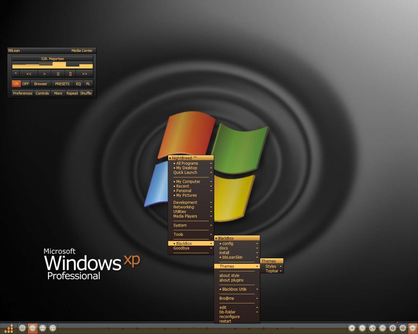Click the lightning bolt tray icon
The width and height of the screenshot is (418, 334).
tap(403, 328)
